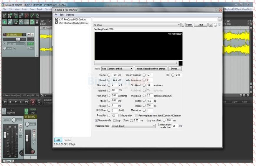This screenshot has height=166, width=256.
Task: Toggle the repeat loop transport icon
Action: pyautogui.click(x=39, y=102)
